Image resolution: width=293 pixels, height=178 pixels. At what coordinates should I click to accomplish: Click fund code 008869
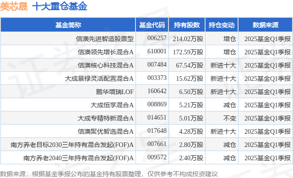point(157,104)
